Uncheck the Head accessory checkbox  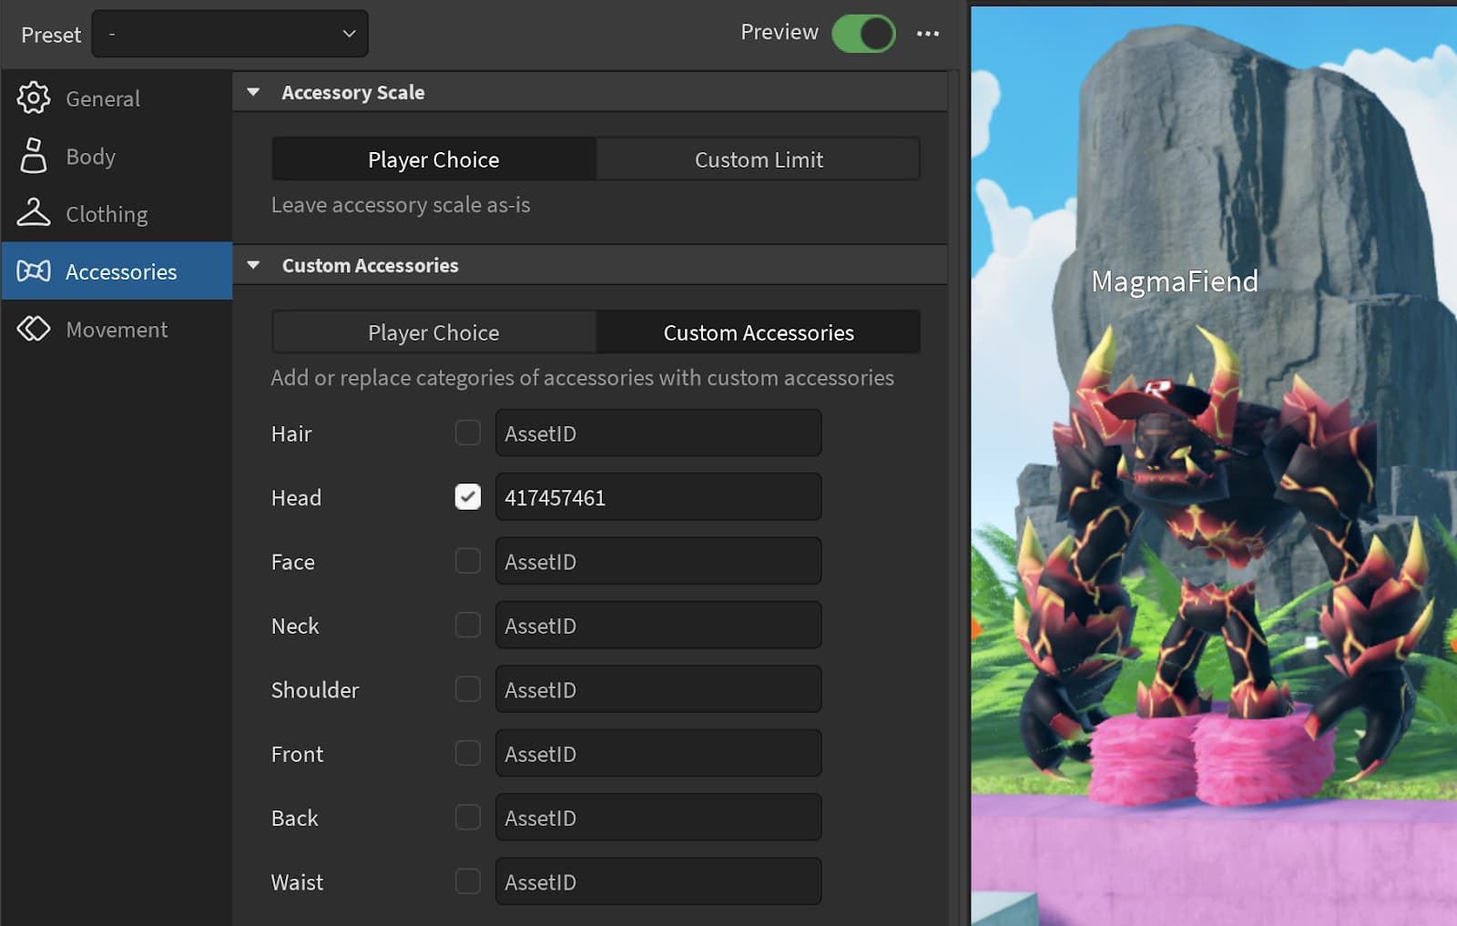click(468, 496)
